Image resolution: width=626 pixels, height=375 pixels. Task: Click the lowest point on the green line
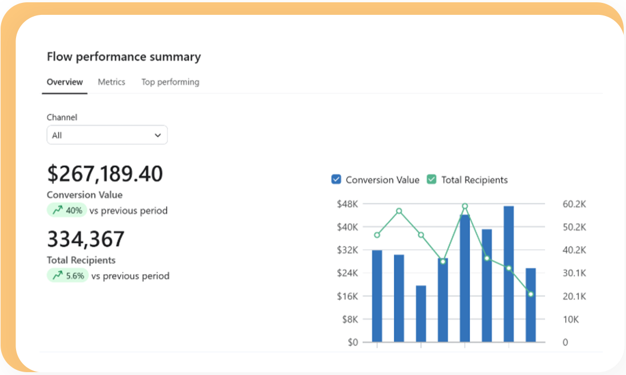coord(530,294)
